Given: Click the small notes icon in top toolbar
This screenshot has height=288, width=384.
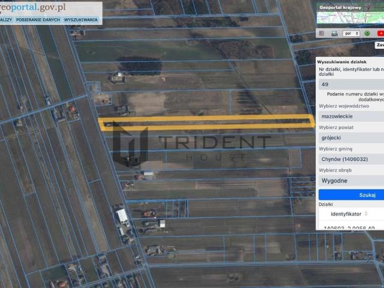Looking at the screenshot, I should click(321, 34).
